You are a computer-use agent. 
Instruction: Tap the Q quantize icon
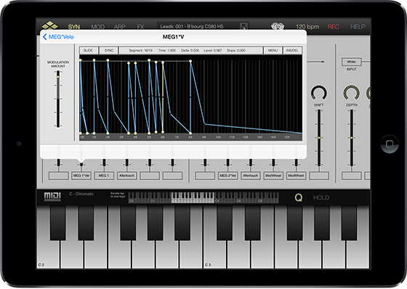point(299,198)
